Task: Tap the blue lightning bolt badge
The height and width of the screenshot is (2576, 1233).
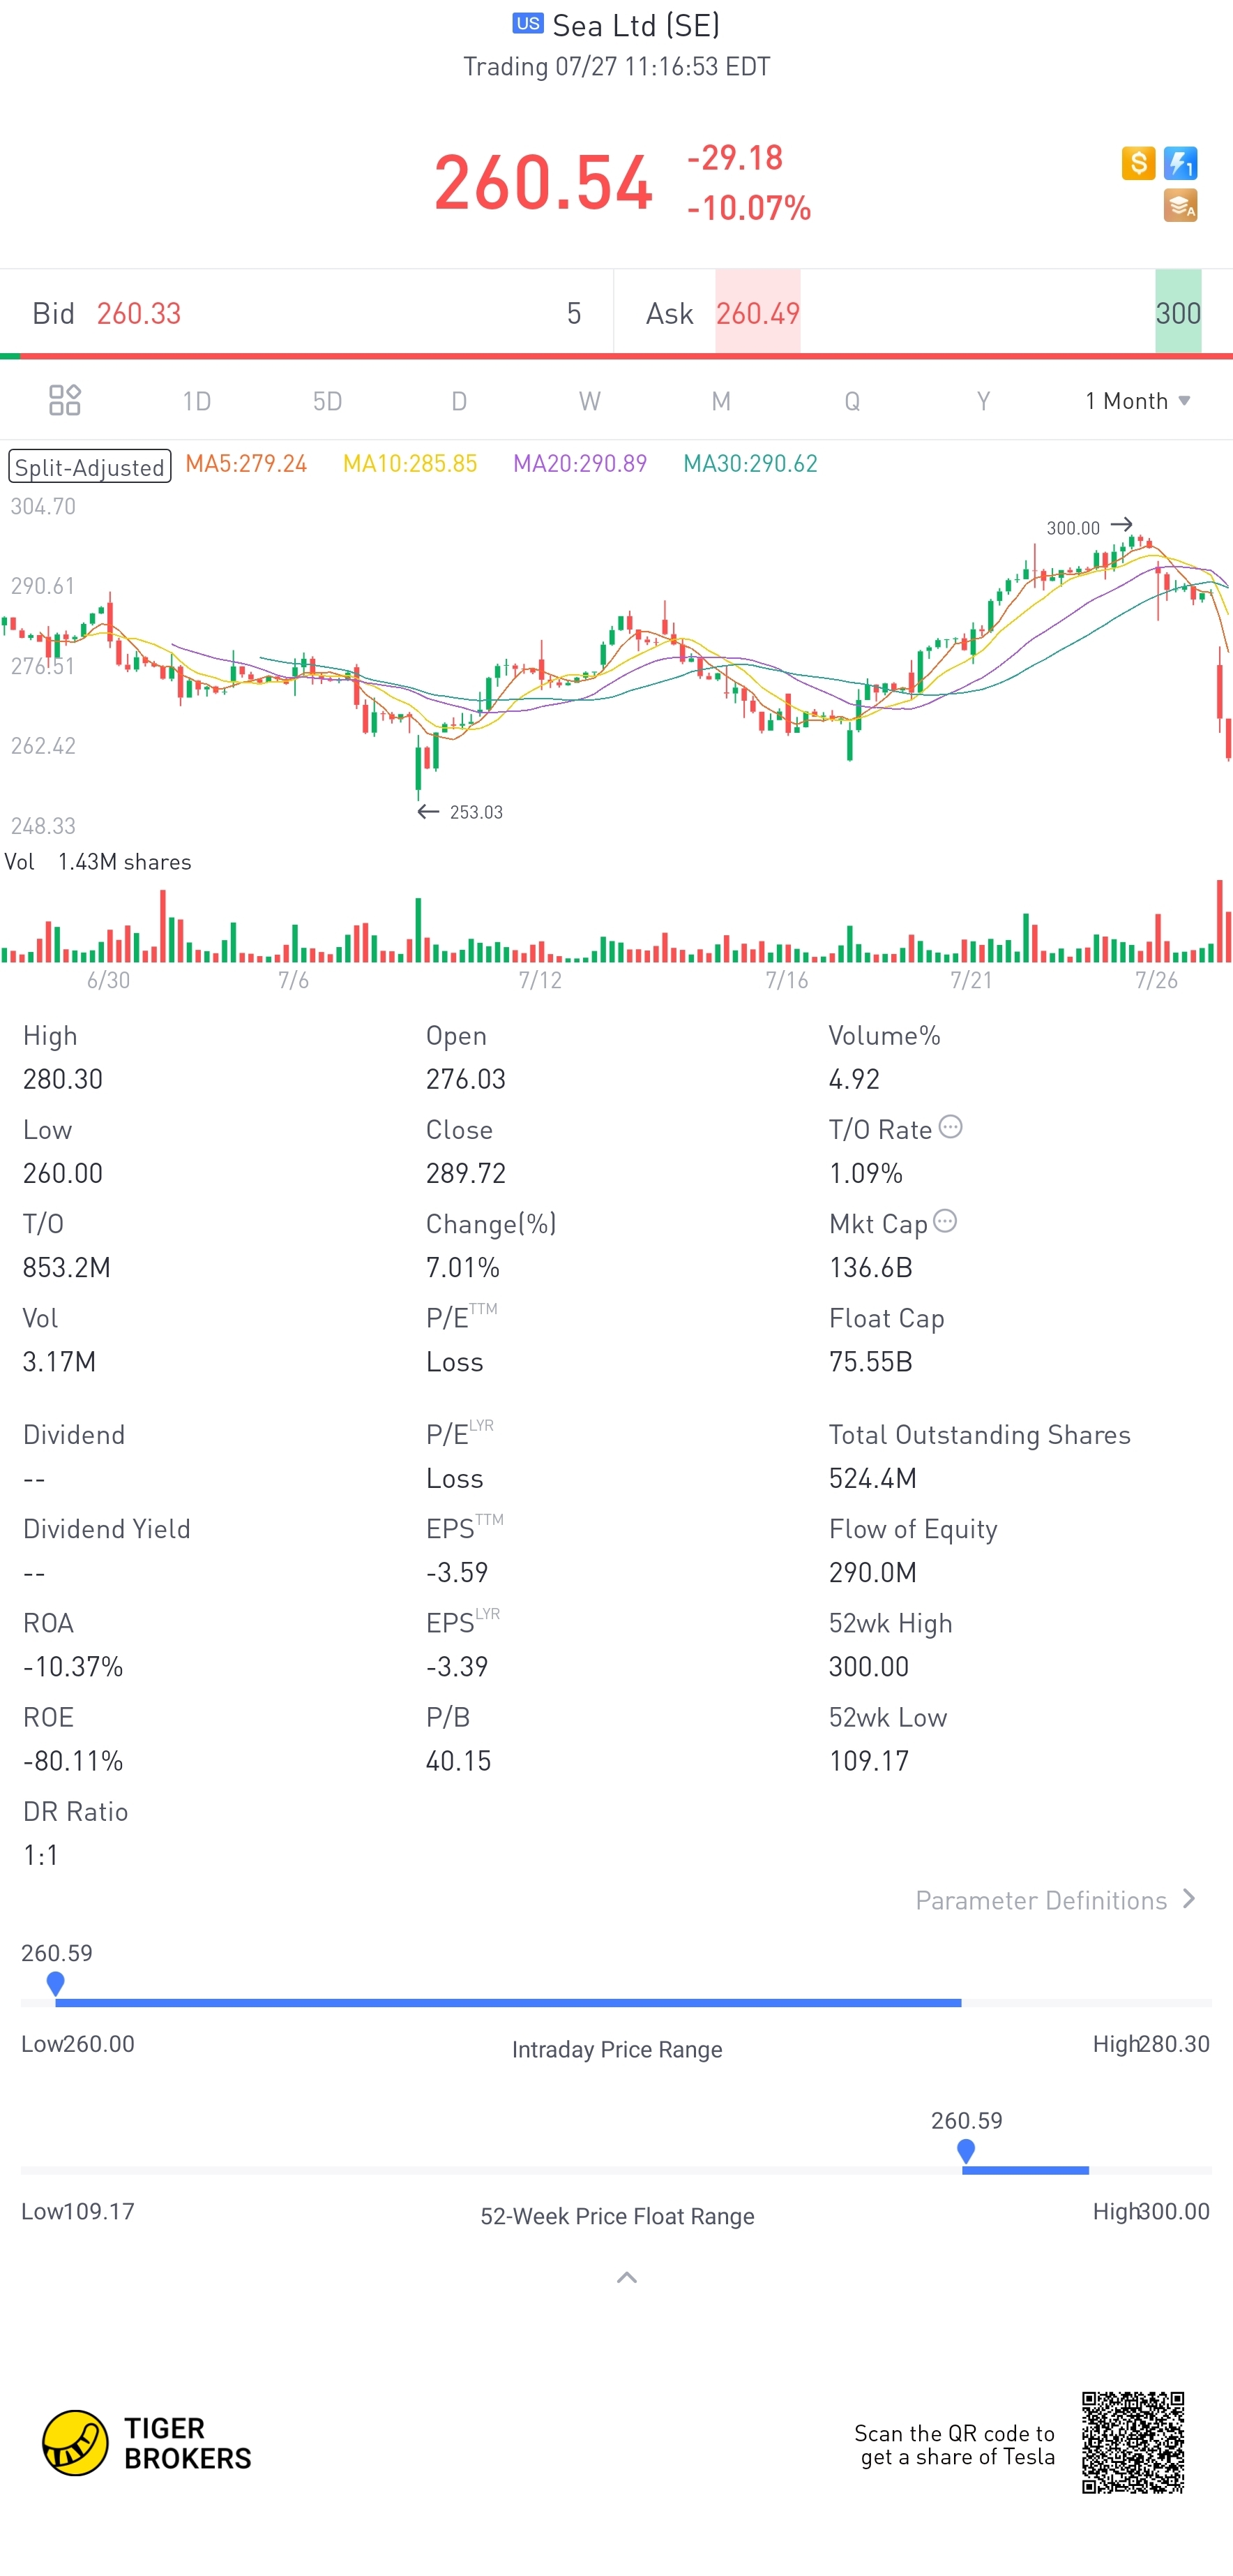Action: 1181,163
